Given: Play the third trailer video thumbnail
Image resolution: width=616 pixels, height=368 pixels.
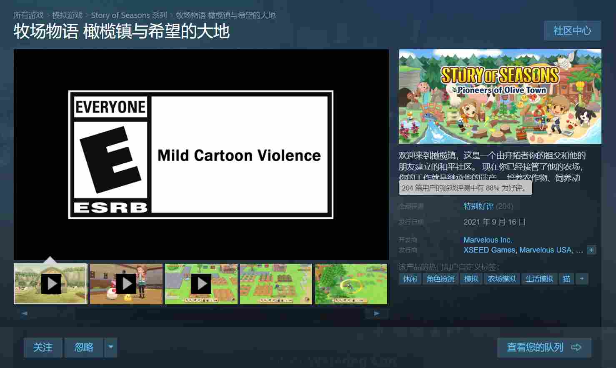Looking at the screenshot, I should tap(201, 284).
